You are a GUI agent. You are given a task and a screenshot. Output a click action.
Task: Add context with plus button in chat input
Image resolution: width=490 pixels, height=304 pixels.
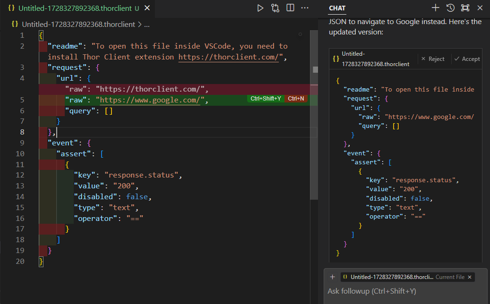click(332, 277)
